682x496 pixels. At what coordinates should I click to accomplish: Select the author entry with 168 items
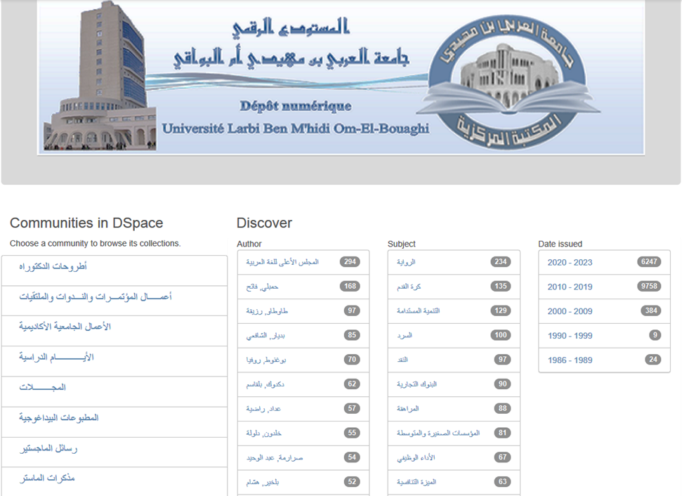[262, 287]
